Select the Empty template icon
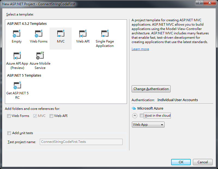 (17, 34)
